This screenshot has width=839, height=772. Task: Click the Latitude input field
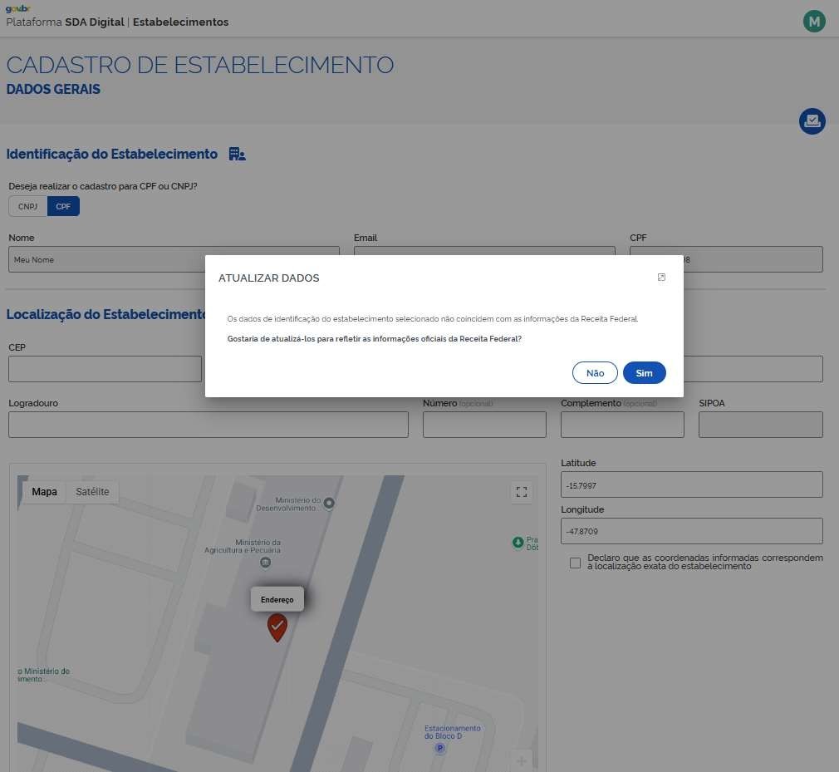coord(691,484)
